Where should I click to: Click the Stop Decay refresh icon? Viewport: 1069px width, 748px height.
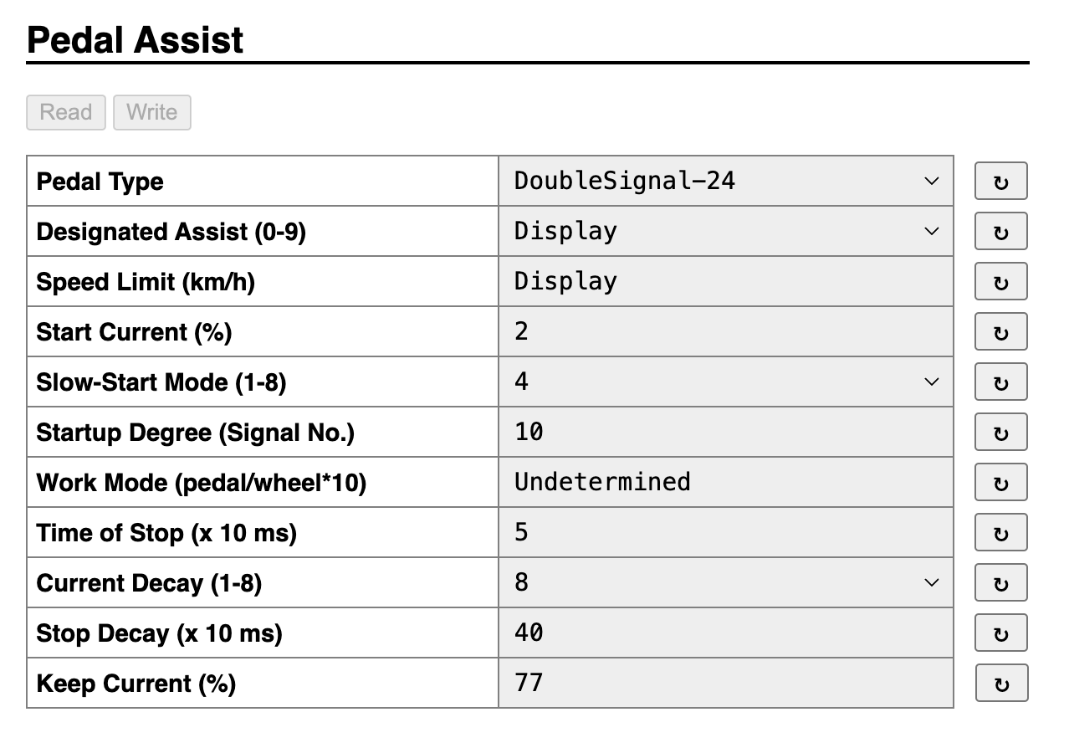[1000, 633]
